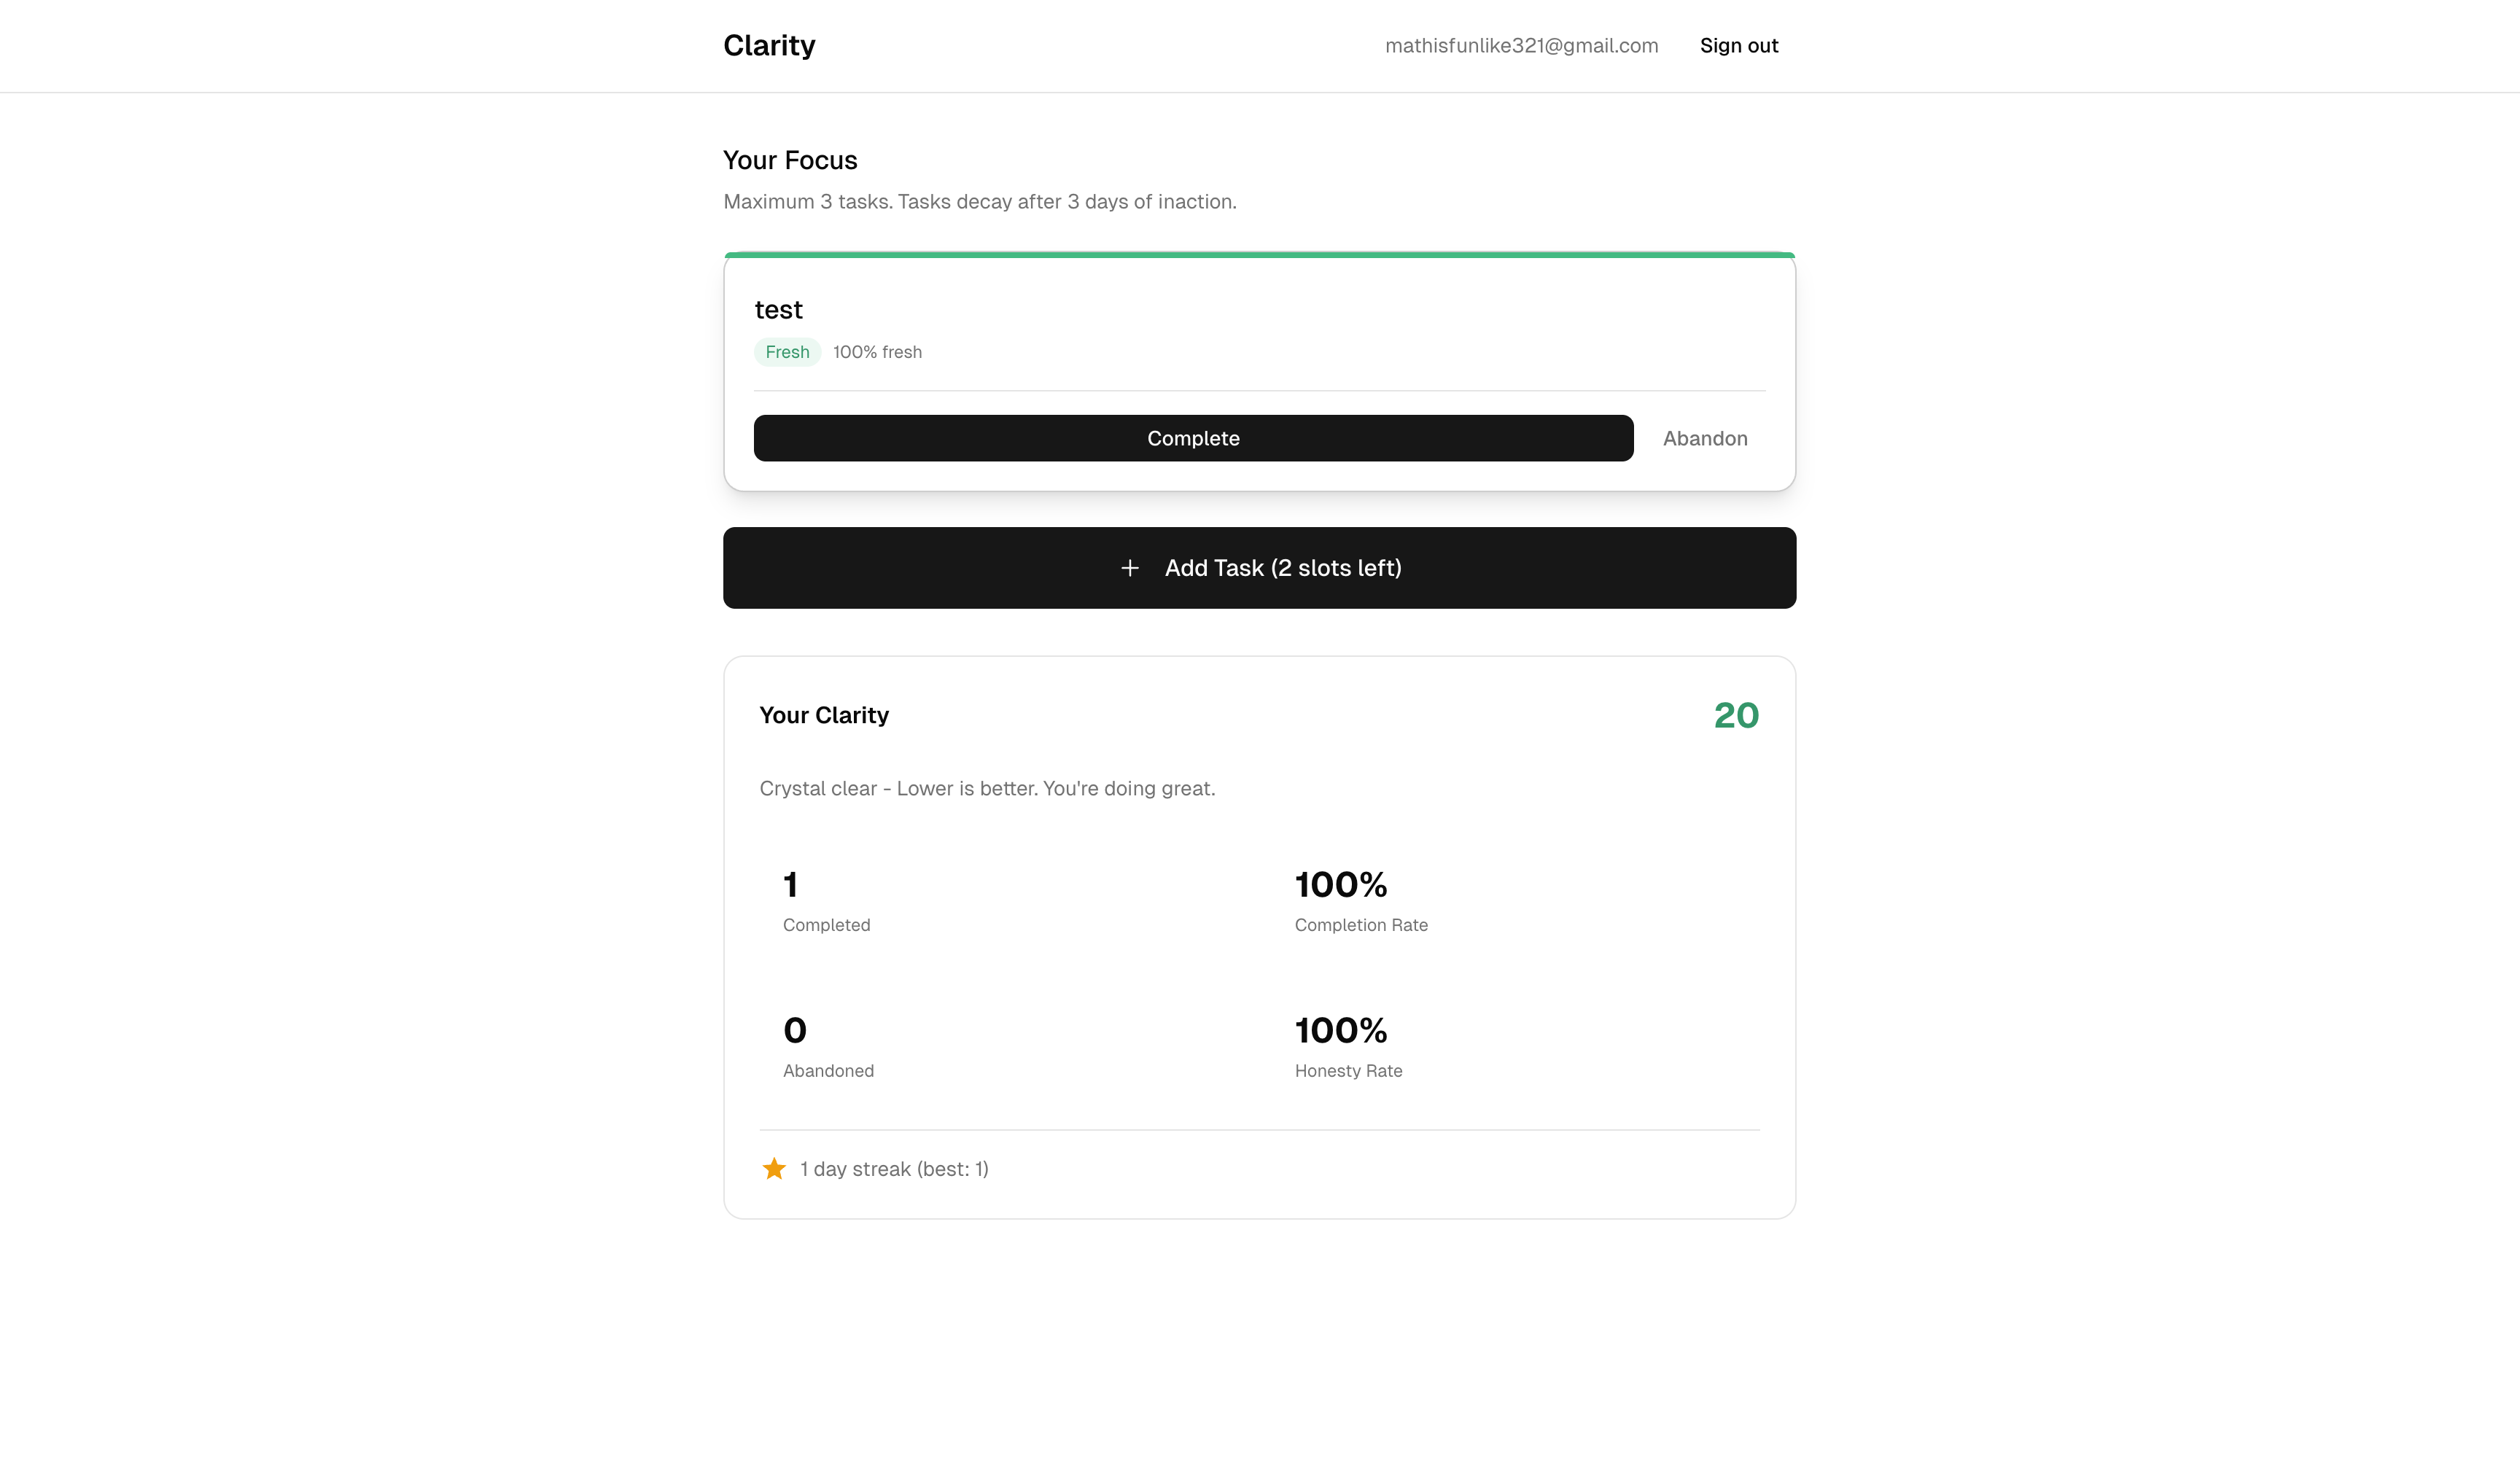Complete the test task

(x=1193, y=438)
